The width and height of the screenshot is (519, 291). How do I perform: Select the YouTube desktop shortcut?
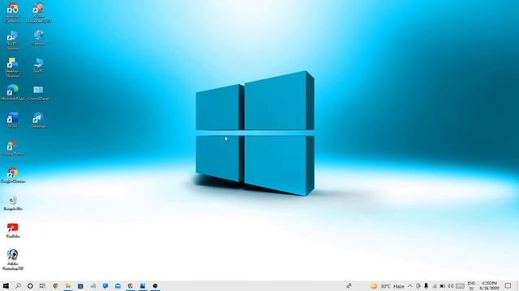[x=13, y=230]
